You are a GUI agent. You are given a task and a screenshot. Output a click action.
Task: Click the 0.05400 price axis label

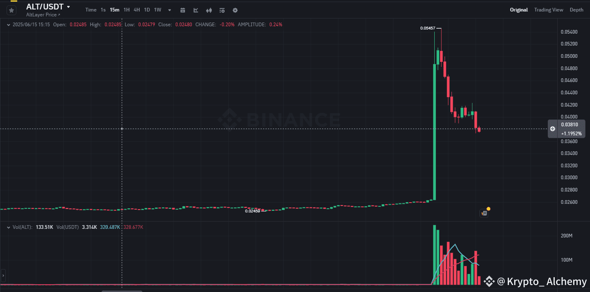[x=569, y=32]
